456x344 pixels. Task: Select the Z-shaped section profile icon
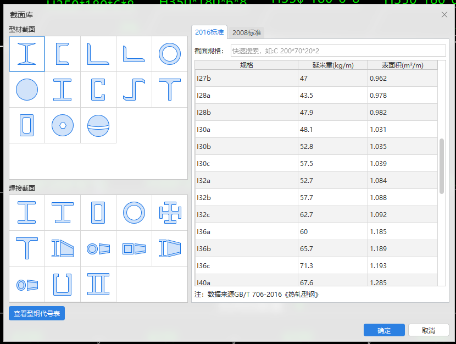[134, 90]
